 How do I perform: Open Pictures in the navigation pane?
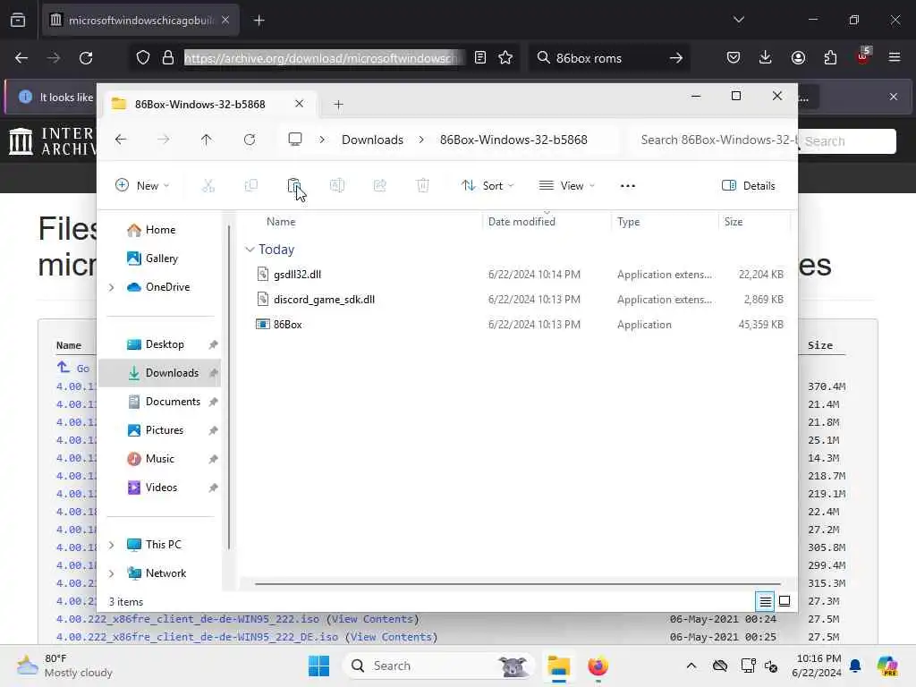click(159, 430)
